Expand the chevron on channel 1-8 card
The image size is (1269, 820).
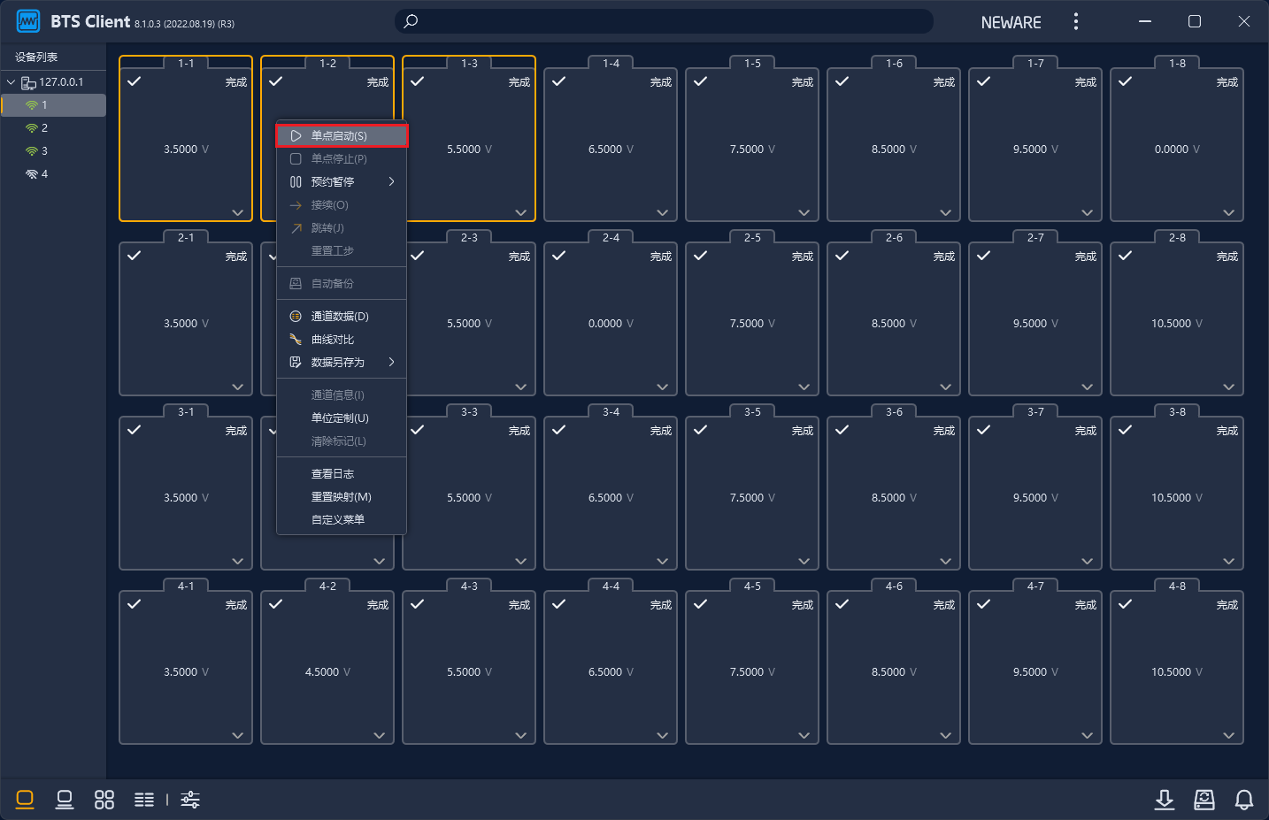(x=1228, y=212)
